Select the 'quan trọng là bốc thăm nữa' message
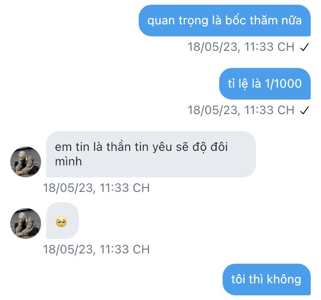The image size is (321, 300). pos(225,21)
